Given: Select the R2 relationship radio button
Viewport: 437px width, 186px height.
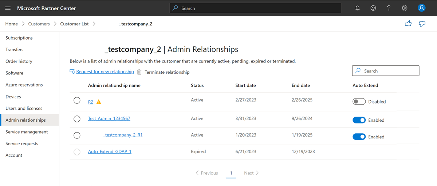Looking at the screenshot, I should click(x=77, y=100).
